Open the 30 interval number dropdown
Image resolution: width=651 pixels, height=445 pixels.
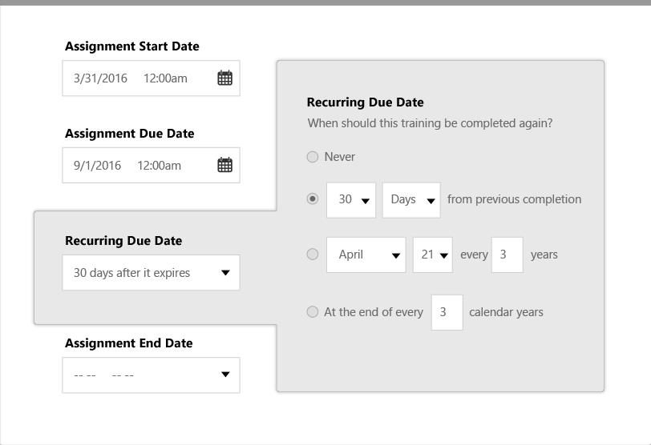pos(351,199)
